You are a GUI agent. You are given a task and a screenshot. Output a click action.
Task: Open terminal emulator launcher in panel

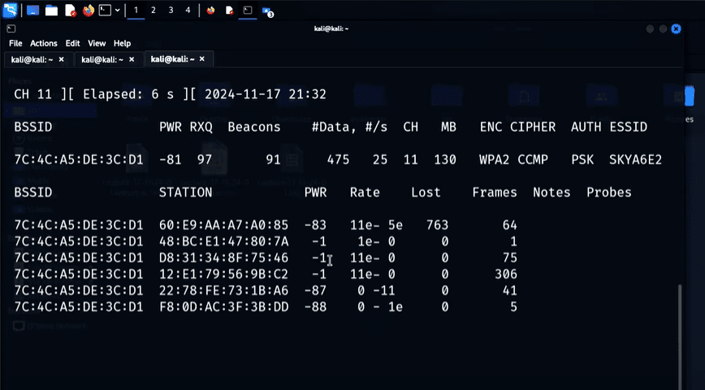105,11
